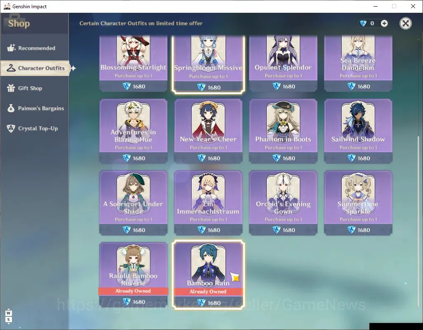Viewport: 423px width, 330px height.
Task: Minimize the Genshin Impact window
Action: click(375, 6)
